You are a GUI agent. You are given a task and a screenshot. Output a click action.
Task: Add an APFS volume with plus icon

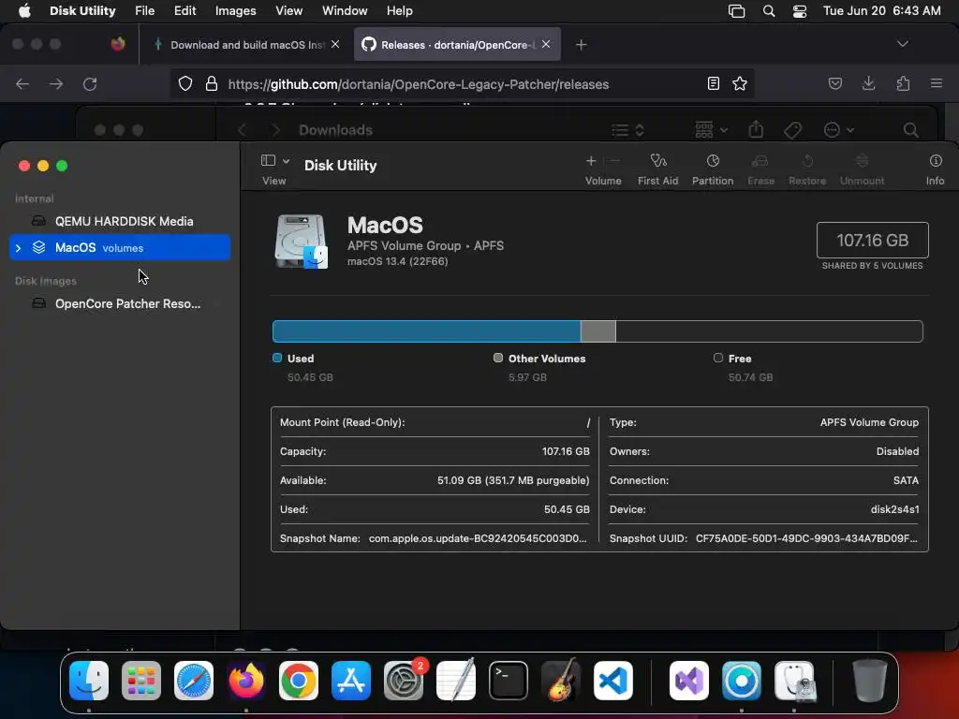(x=591, y=161)
